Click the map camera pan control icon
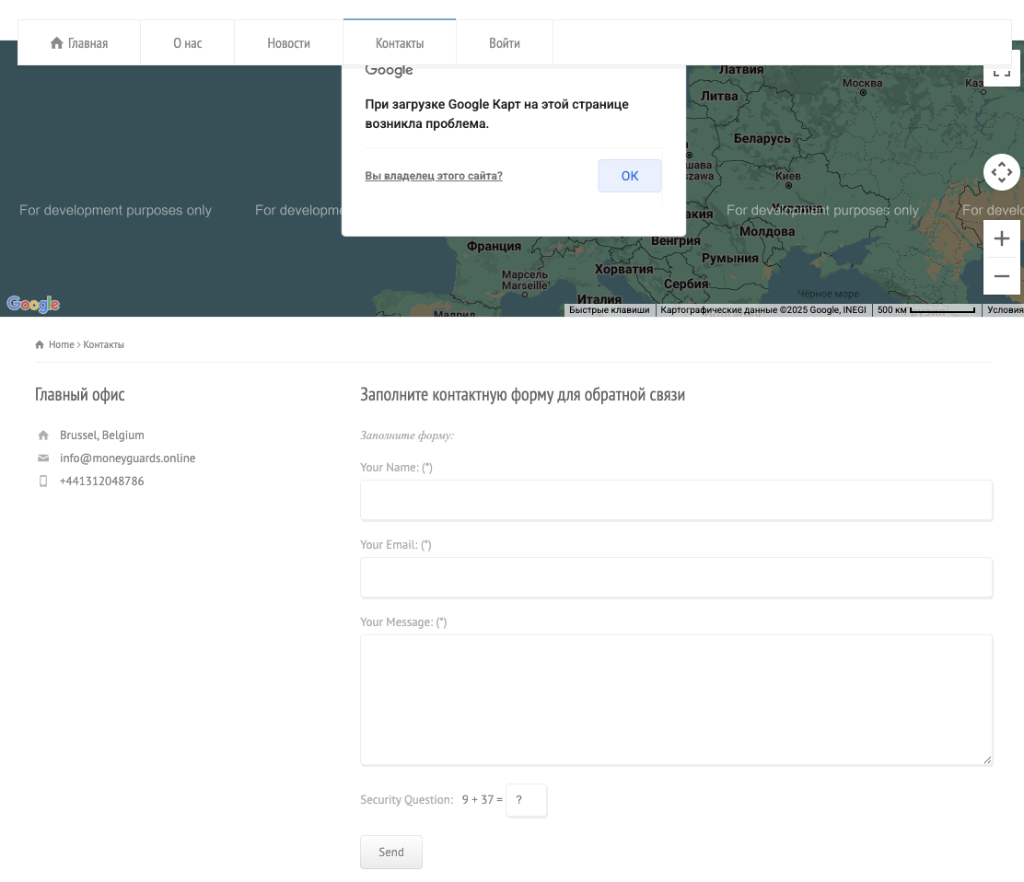Viewport: 1024px width, 882px height. [x=1001, y=172]
